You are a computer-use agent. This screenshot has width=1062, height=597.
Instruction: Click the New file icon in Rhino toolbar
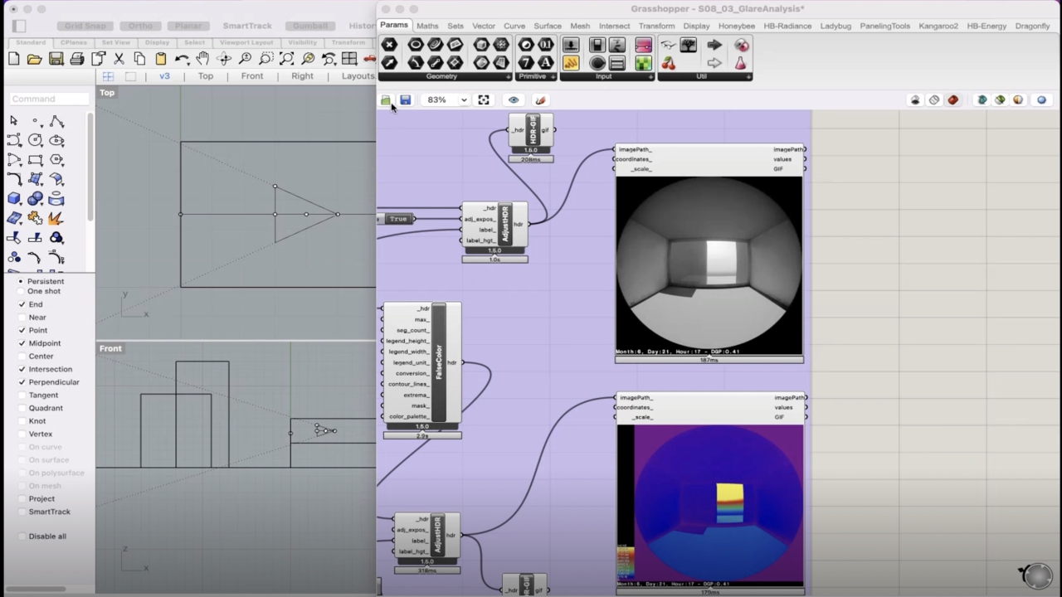click(x=14, y=59)
